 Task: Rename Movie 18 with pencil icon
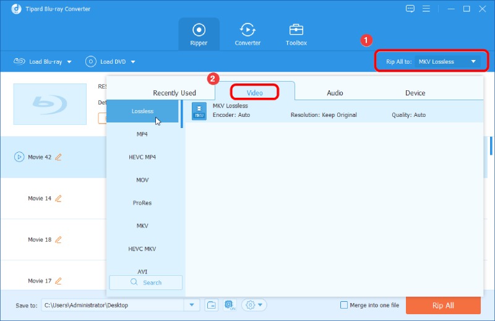(x=58, y=239)
